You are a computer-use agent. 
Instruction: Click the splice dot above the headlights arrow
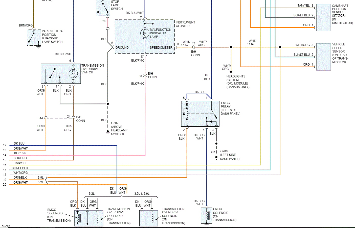pos(231,47)
